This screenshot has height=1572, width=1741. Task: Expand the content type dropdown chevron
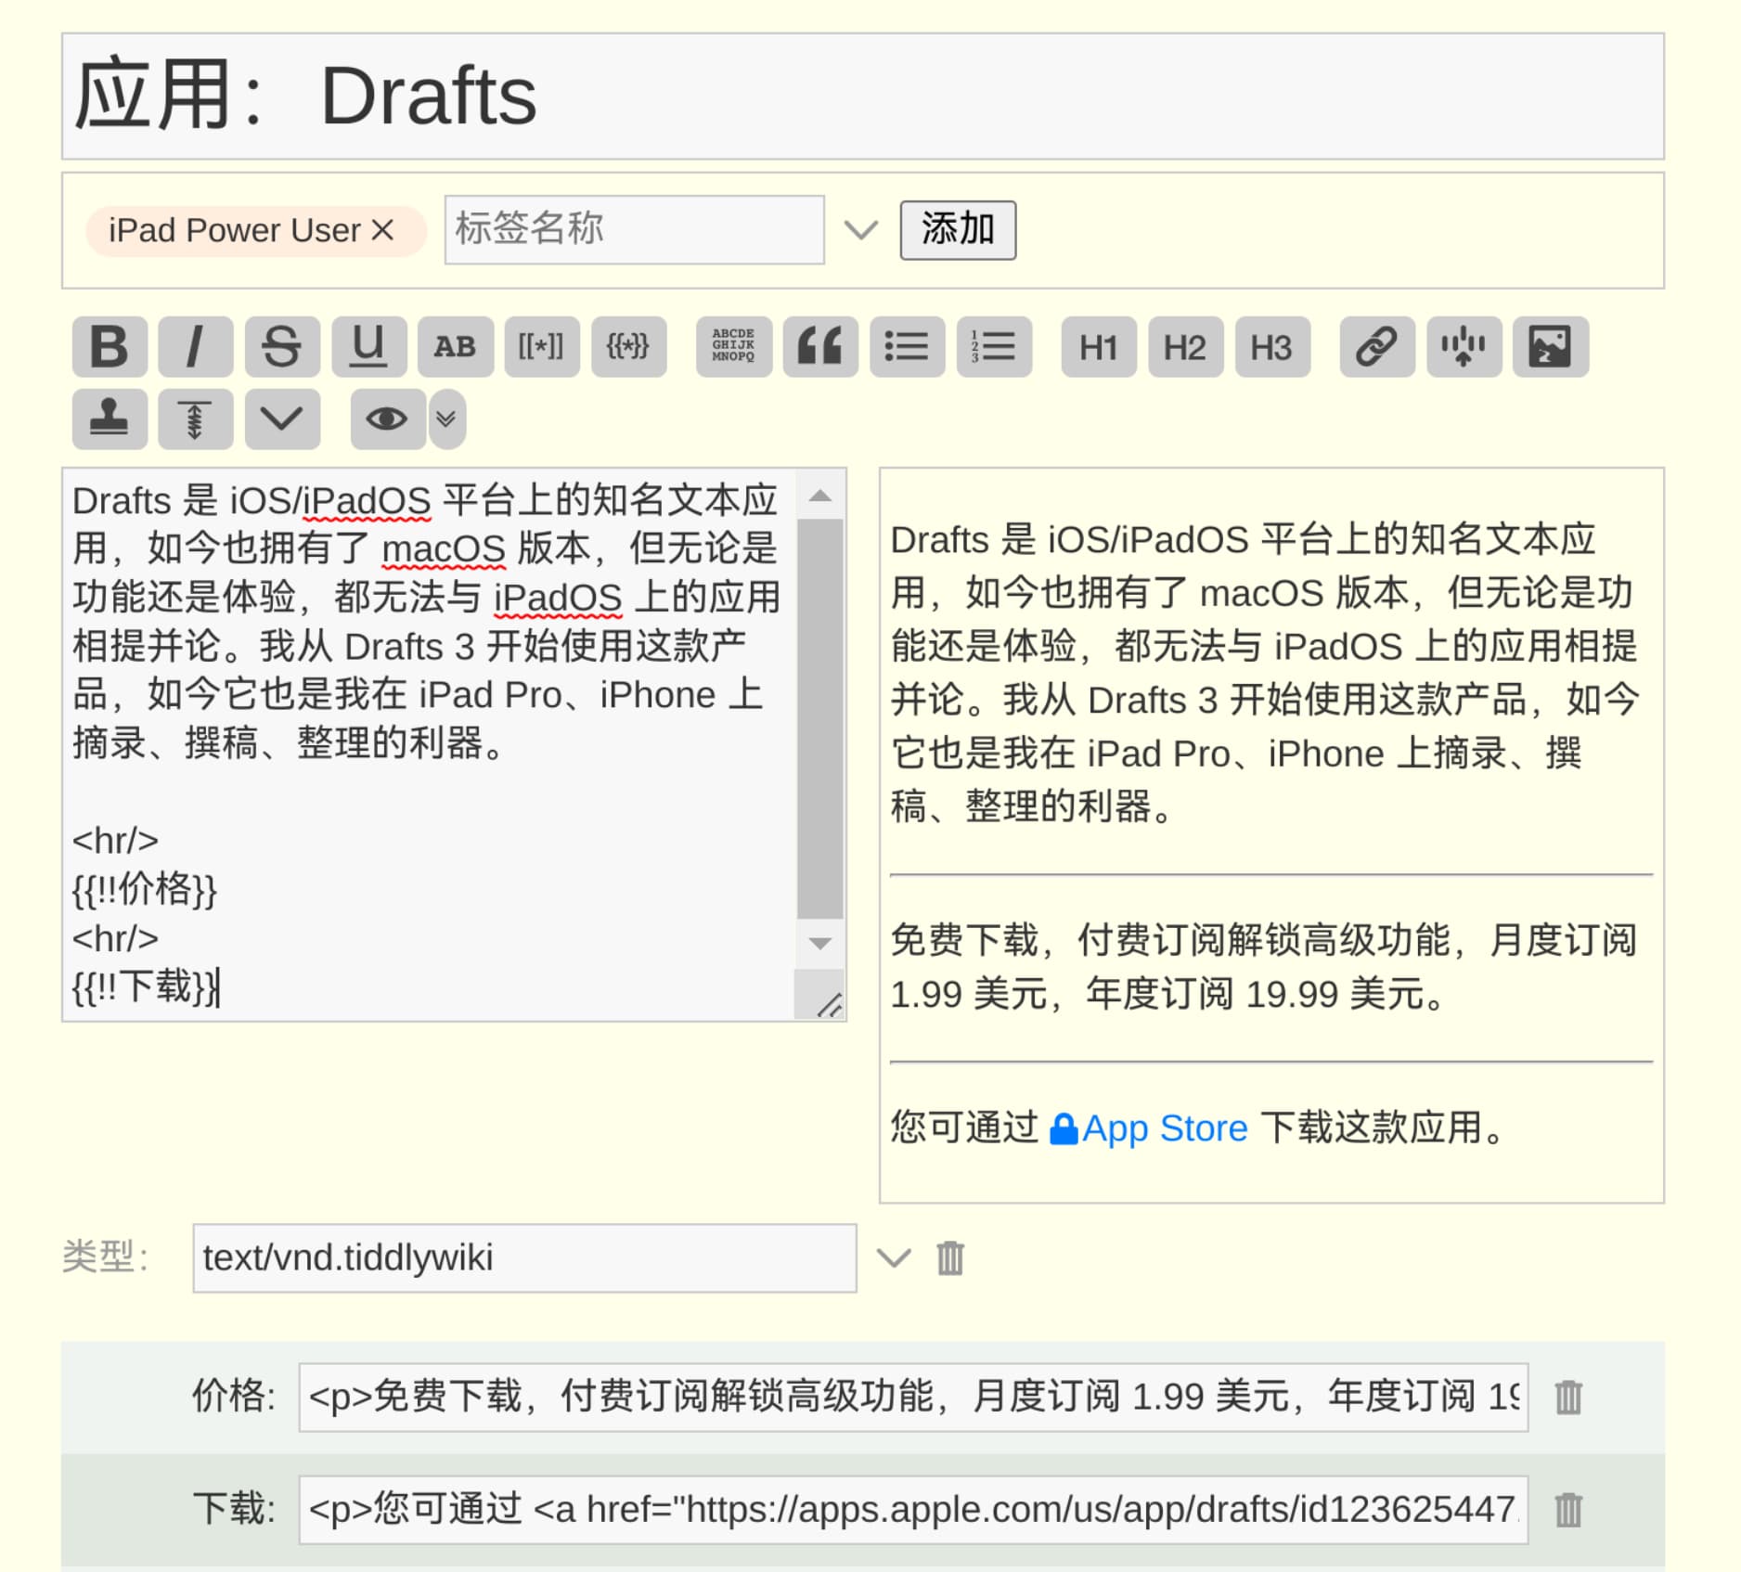point(894,1258)
